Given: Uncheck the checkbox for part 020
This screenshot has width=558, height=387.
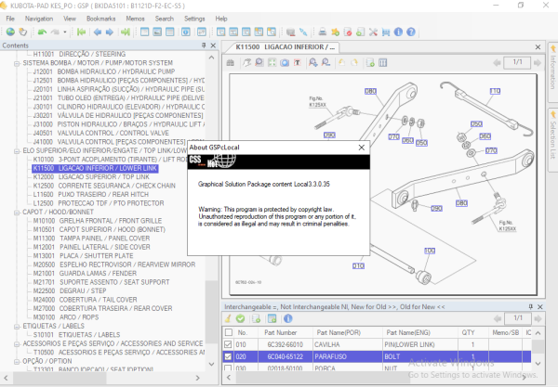Looking at the screenshot, I should (x=228, y=356).
